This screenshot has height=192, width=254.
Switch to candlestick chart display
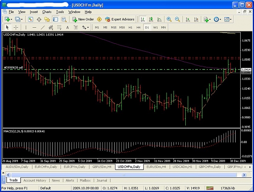tap(151, 20)
